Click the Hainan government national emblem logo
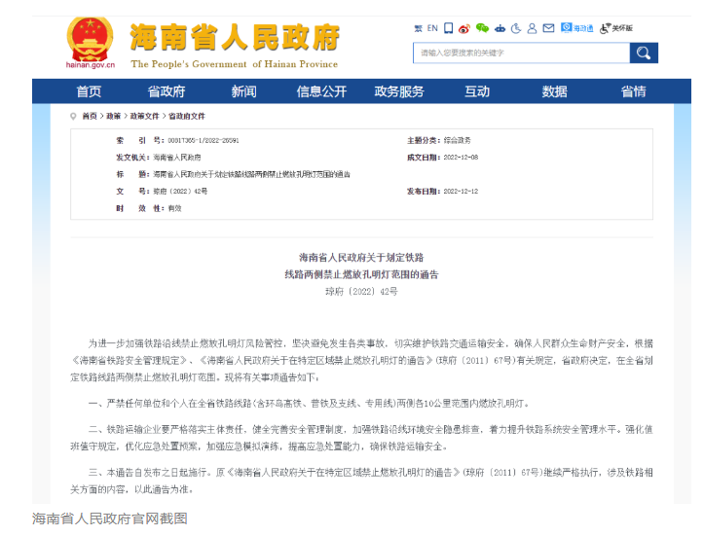Viewport: 704px width, 536px height. tap(90, 40)
